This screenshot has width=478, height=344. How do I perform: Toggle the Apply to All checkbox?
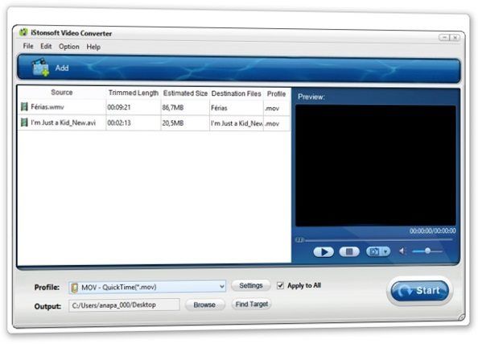[280, 286]
